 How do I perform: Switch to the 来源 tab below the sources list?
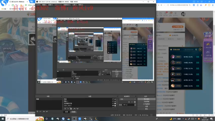(x=66, y=112)
